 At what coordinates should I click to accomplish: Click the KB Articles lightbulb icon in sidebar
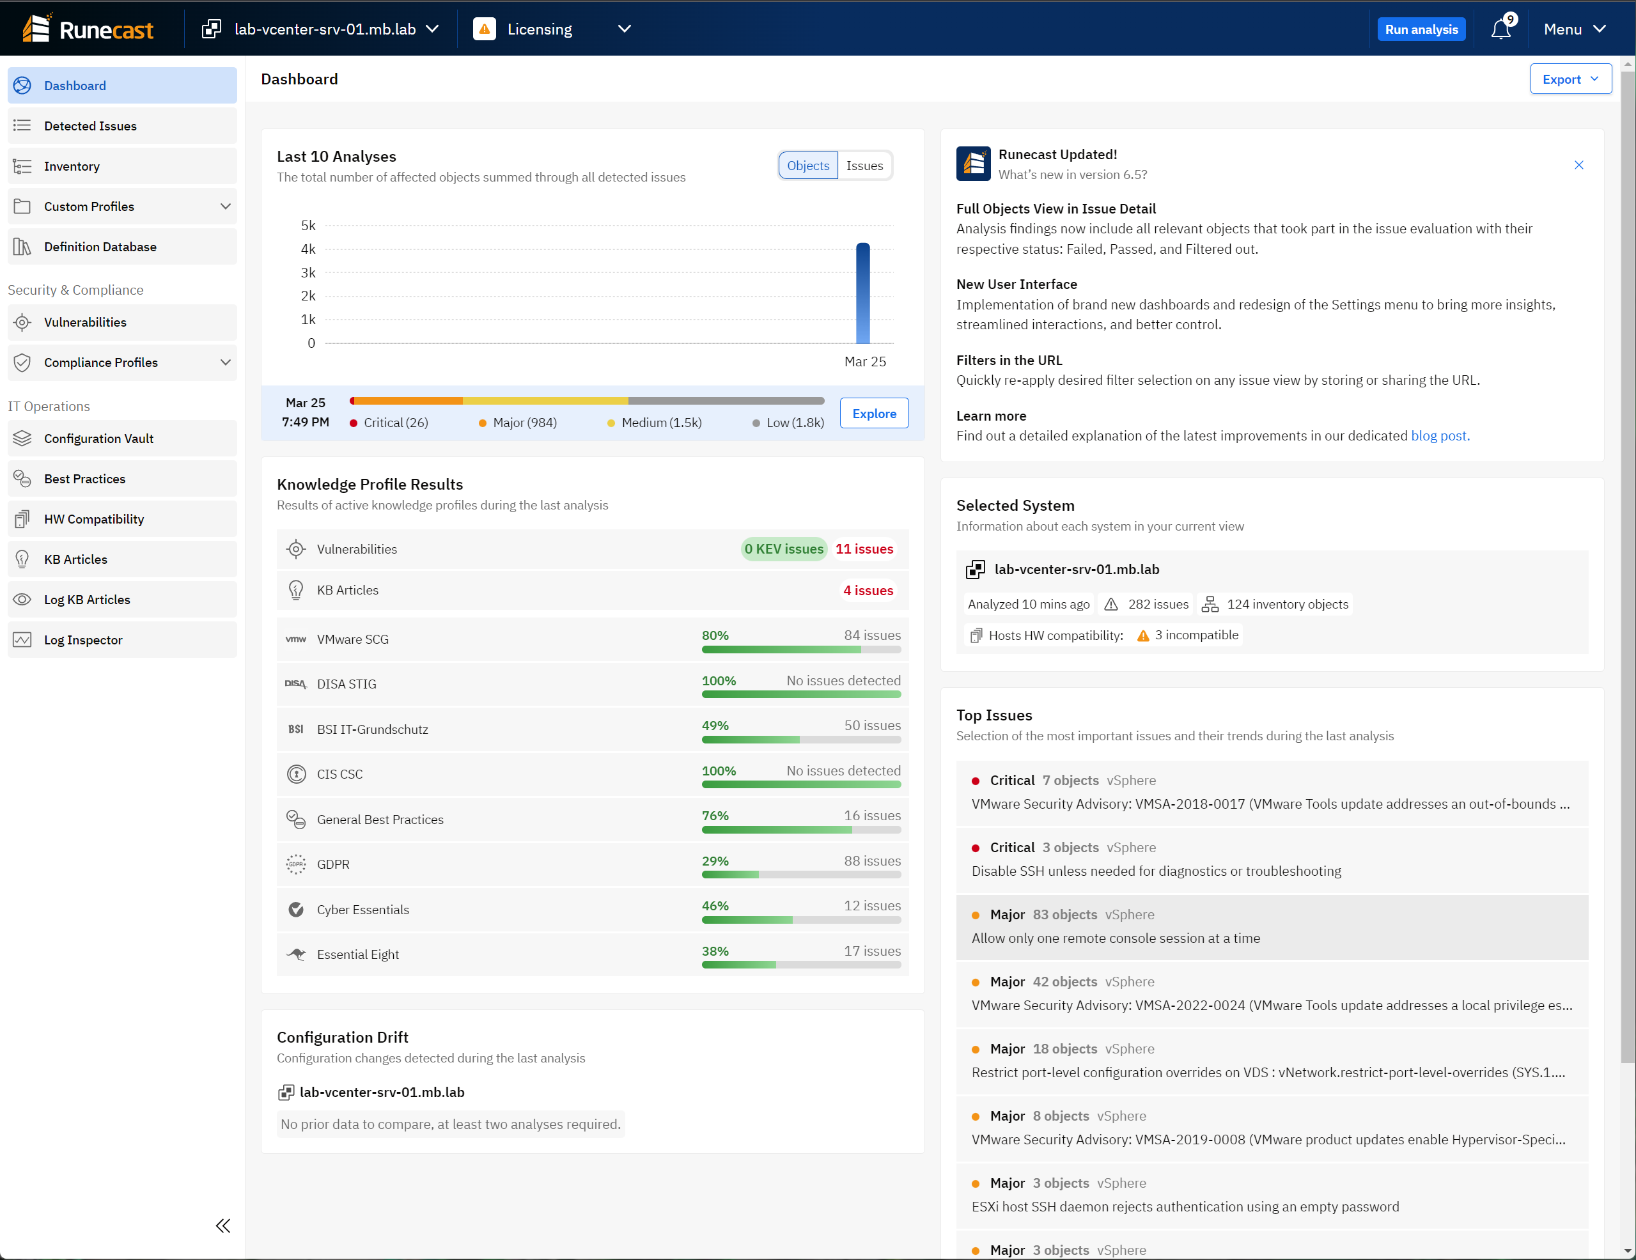(22, 559)
